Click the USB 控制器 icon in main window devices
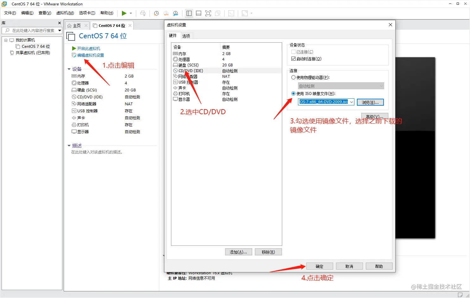This screenshot has height=298, width=470. (74, 111)
